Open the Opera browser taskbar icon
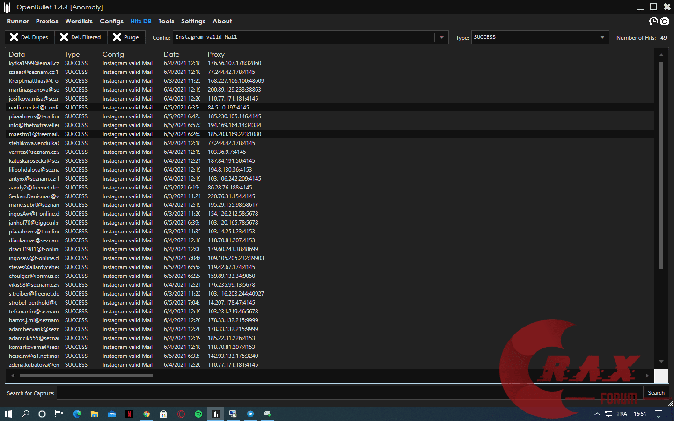Image resolution: width=674 pixels, height=421 pixels. pyautogui.click(x=181, y=414)
